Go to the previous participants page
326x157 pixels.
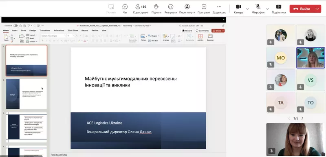click(x=289, y=118)
